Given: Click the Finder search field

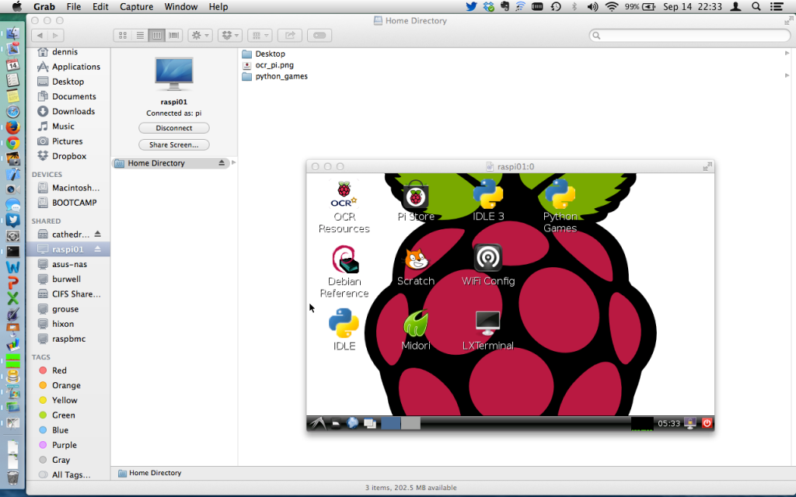Looking at the screenshot, I should tap(690, 36).
